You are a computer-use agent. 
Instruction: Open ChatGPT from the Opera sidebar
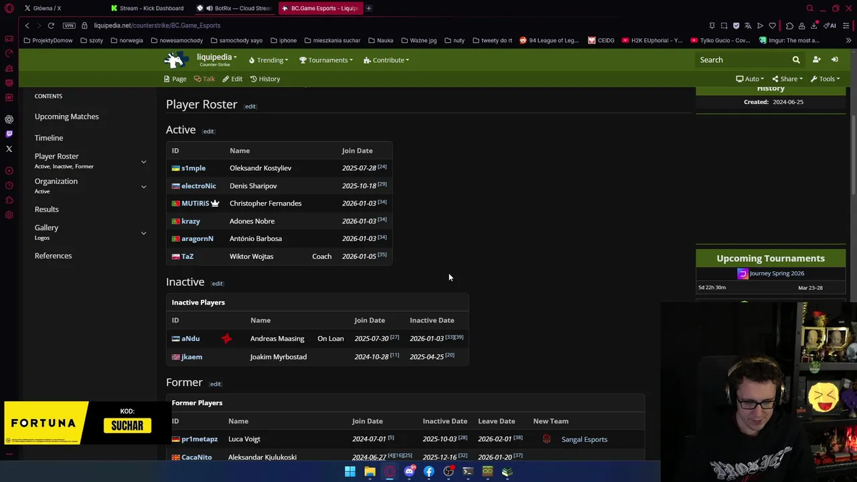(9, 119)
